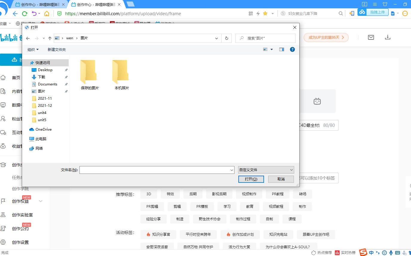This screenshot has width=411, height=256.
Task: Open the view options dropdown arrow
Action: 272,49
